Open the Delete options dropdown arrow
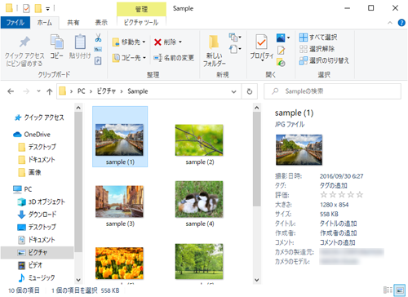The image size is (408, 297). click(180, 42)
